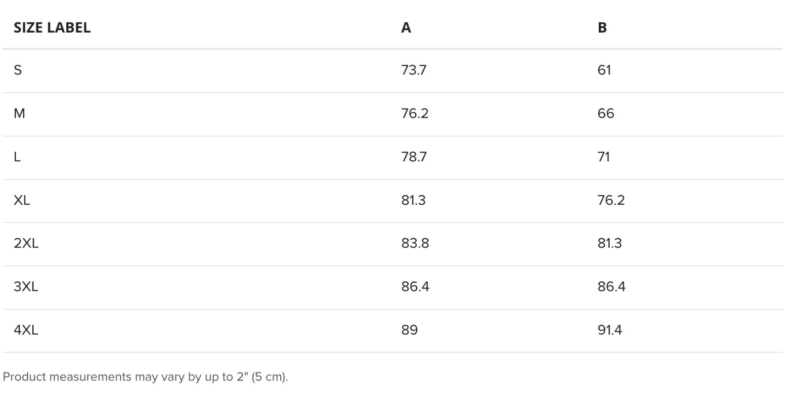This screenshot has width=791, height=406.
Task: Click the SIZE LABEL column header
Action: (52, 28)
